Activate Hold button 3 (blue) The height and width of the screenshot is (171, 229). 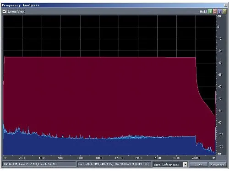click(219, 11)
